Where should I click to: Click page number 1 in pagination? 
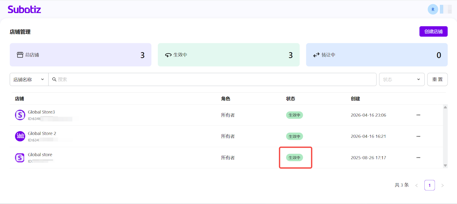(x=429, y=185)
